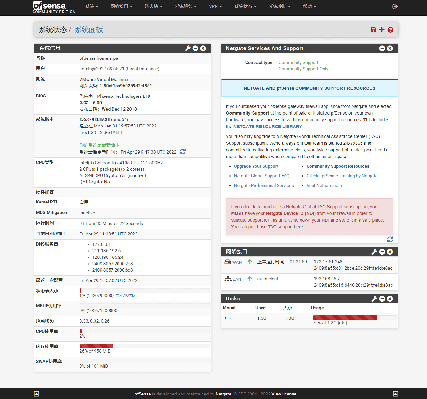Save the dashboard layout with the red save icon

[x=373, y=30]
